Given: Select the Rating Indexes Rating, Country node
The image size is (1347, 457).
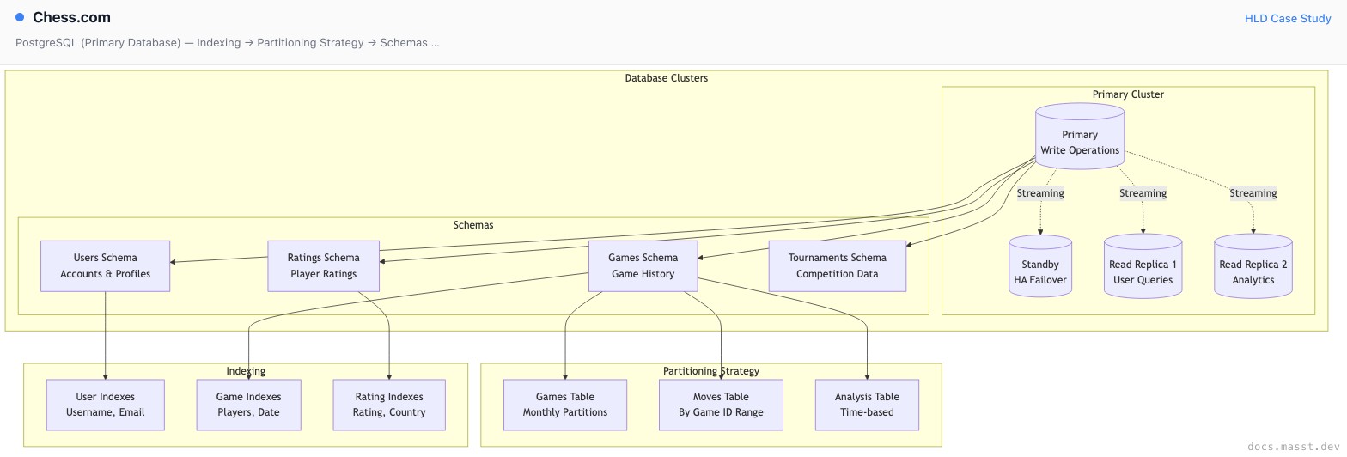Looking at the screenshot, I should 389,405.
